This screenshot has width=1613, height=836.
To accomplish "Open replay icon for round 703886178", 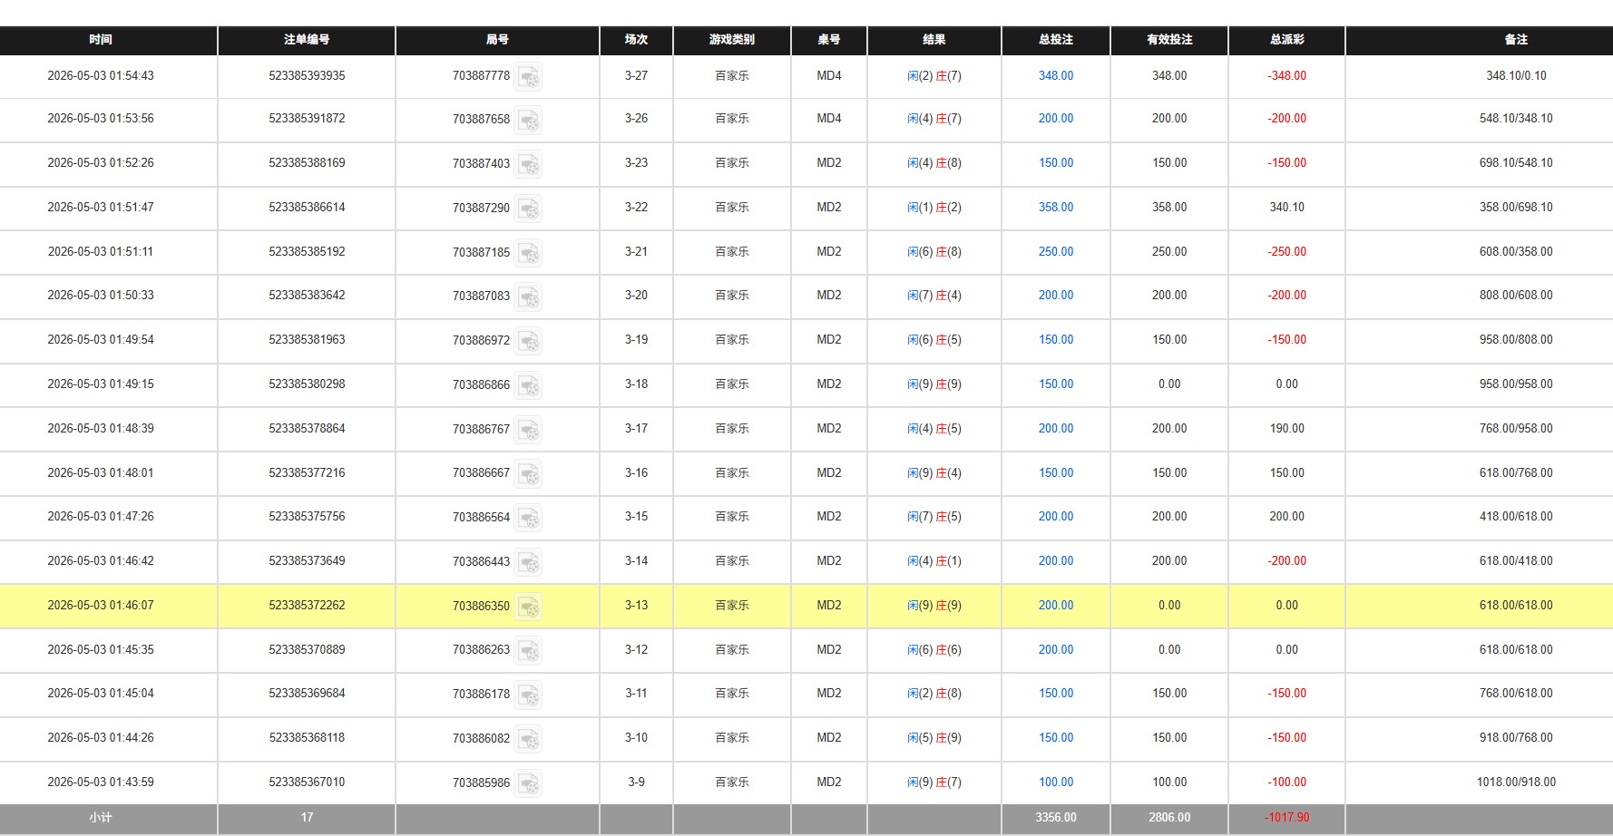I will pyautogui.click(x=529, y=695).
